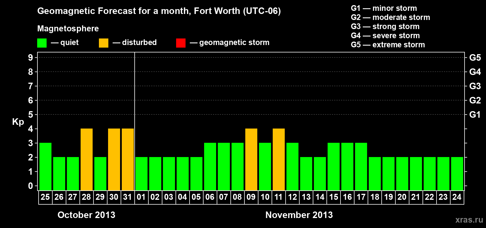Screen dimensions: 486x228
Task: Click 'G5 — extreme storm' legend text
Action: click(388, 45)
